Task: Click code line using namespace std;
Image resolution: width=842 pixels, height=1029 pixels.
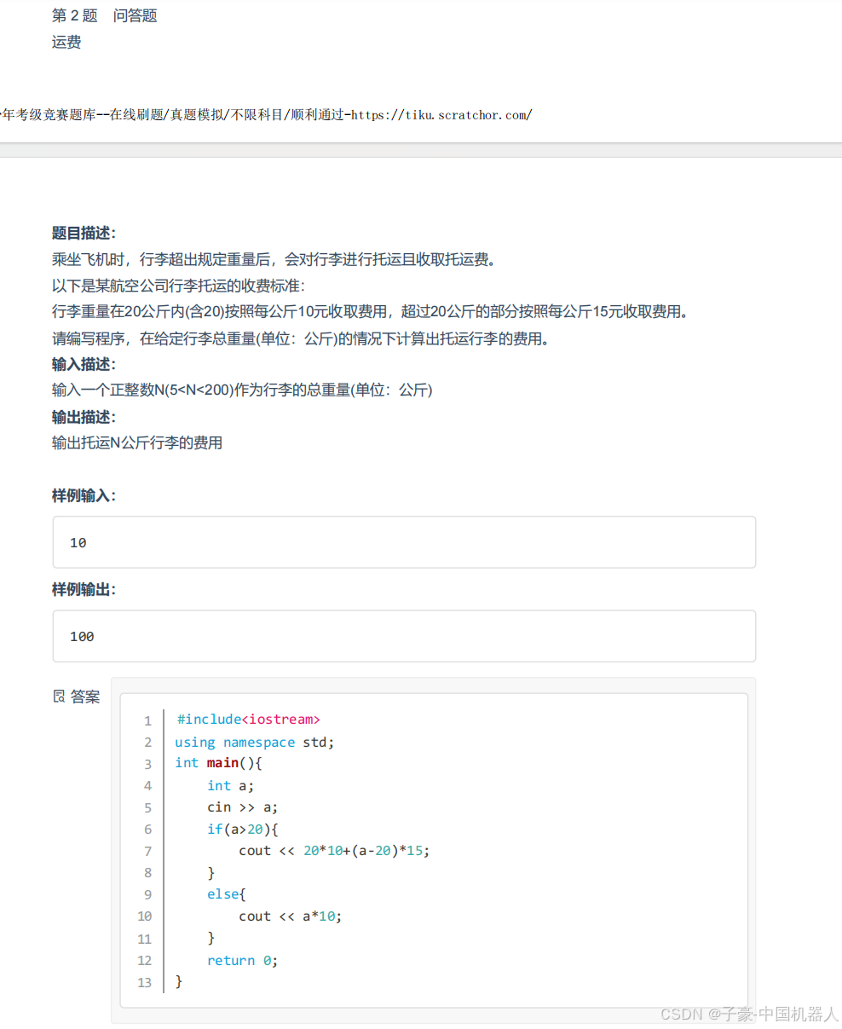Action: tap(255, 742)
